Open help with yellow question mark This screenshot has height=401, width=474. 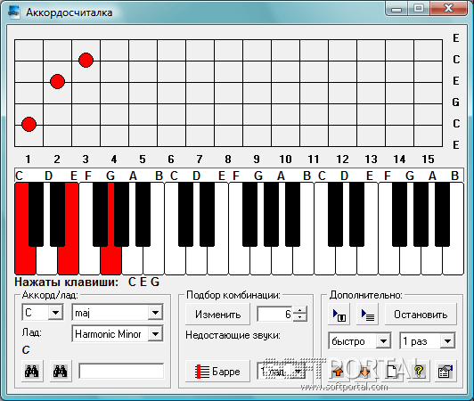click(419, 371)
